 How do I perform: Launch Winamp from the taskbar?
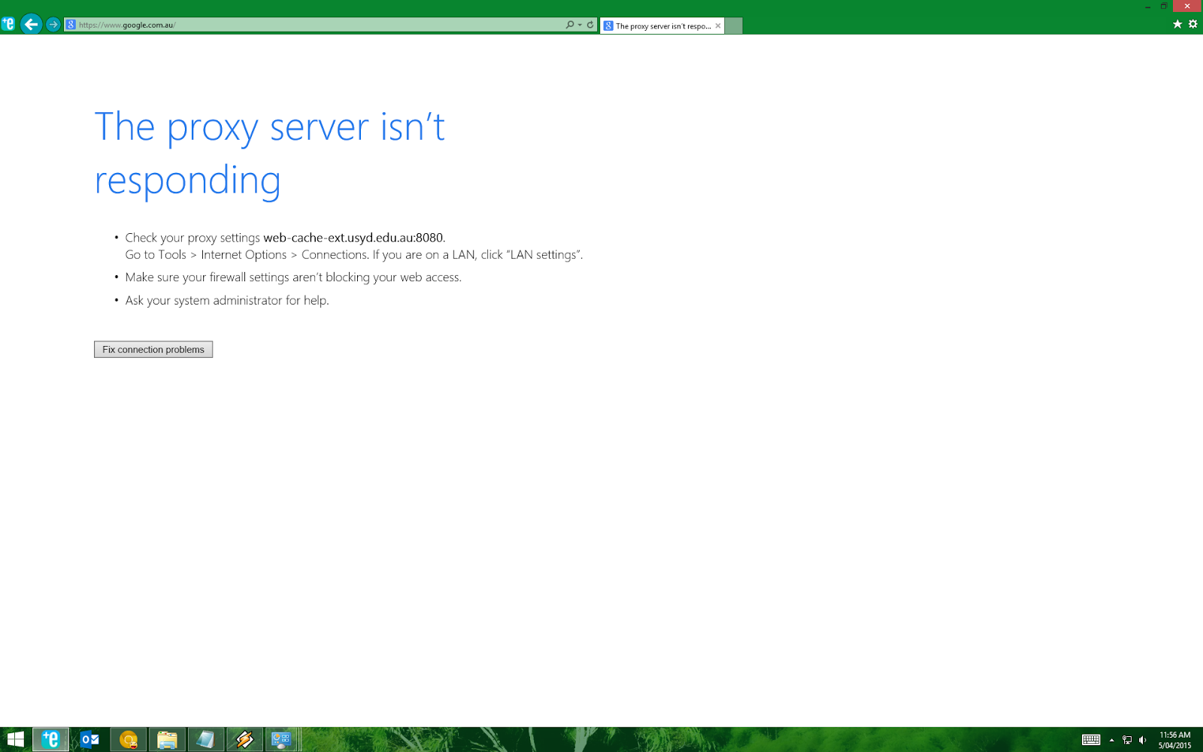point(244,740)
